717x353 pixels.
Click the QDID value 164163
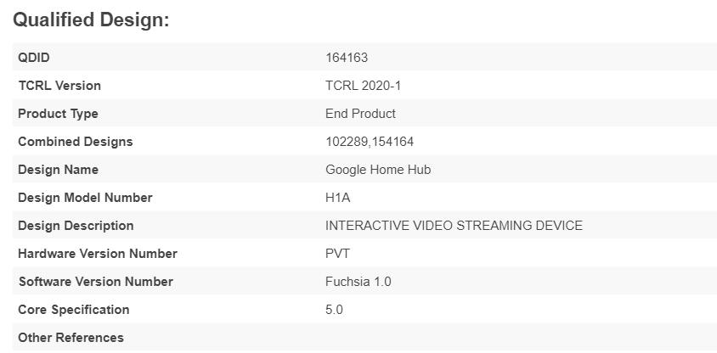[x=347, y=58]
